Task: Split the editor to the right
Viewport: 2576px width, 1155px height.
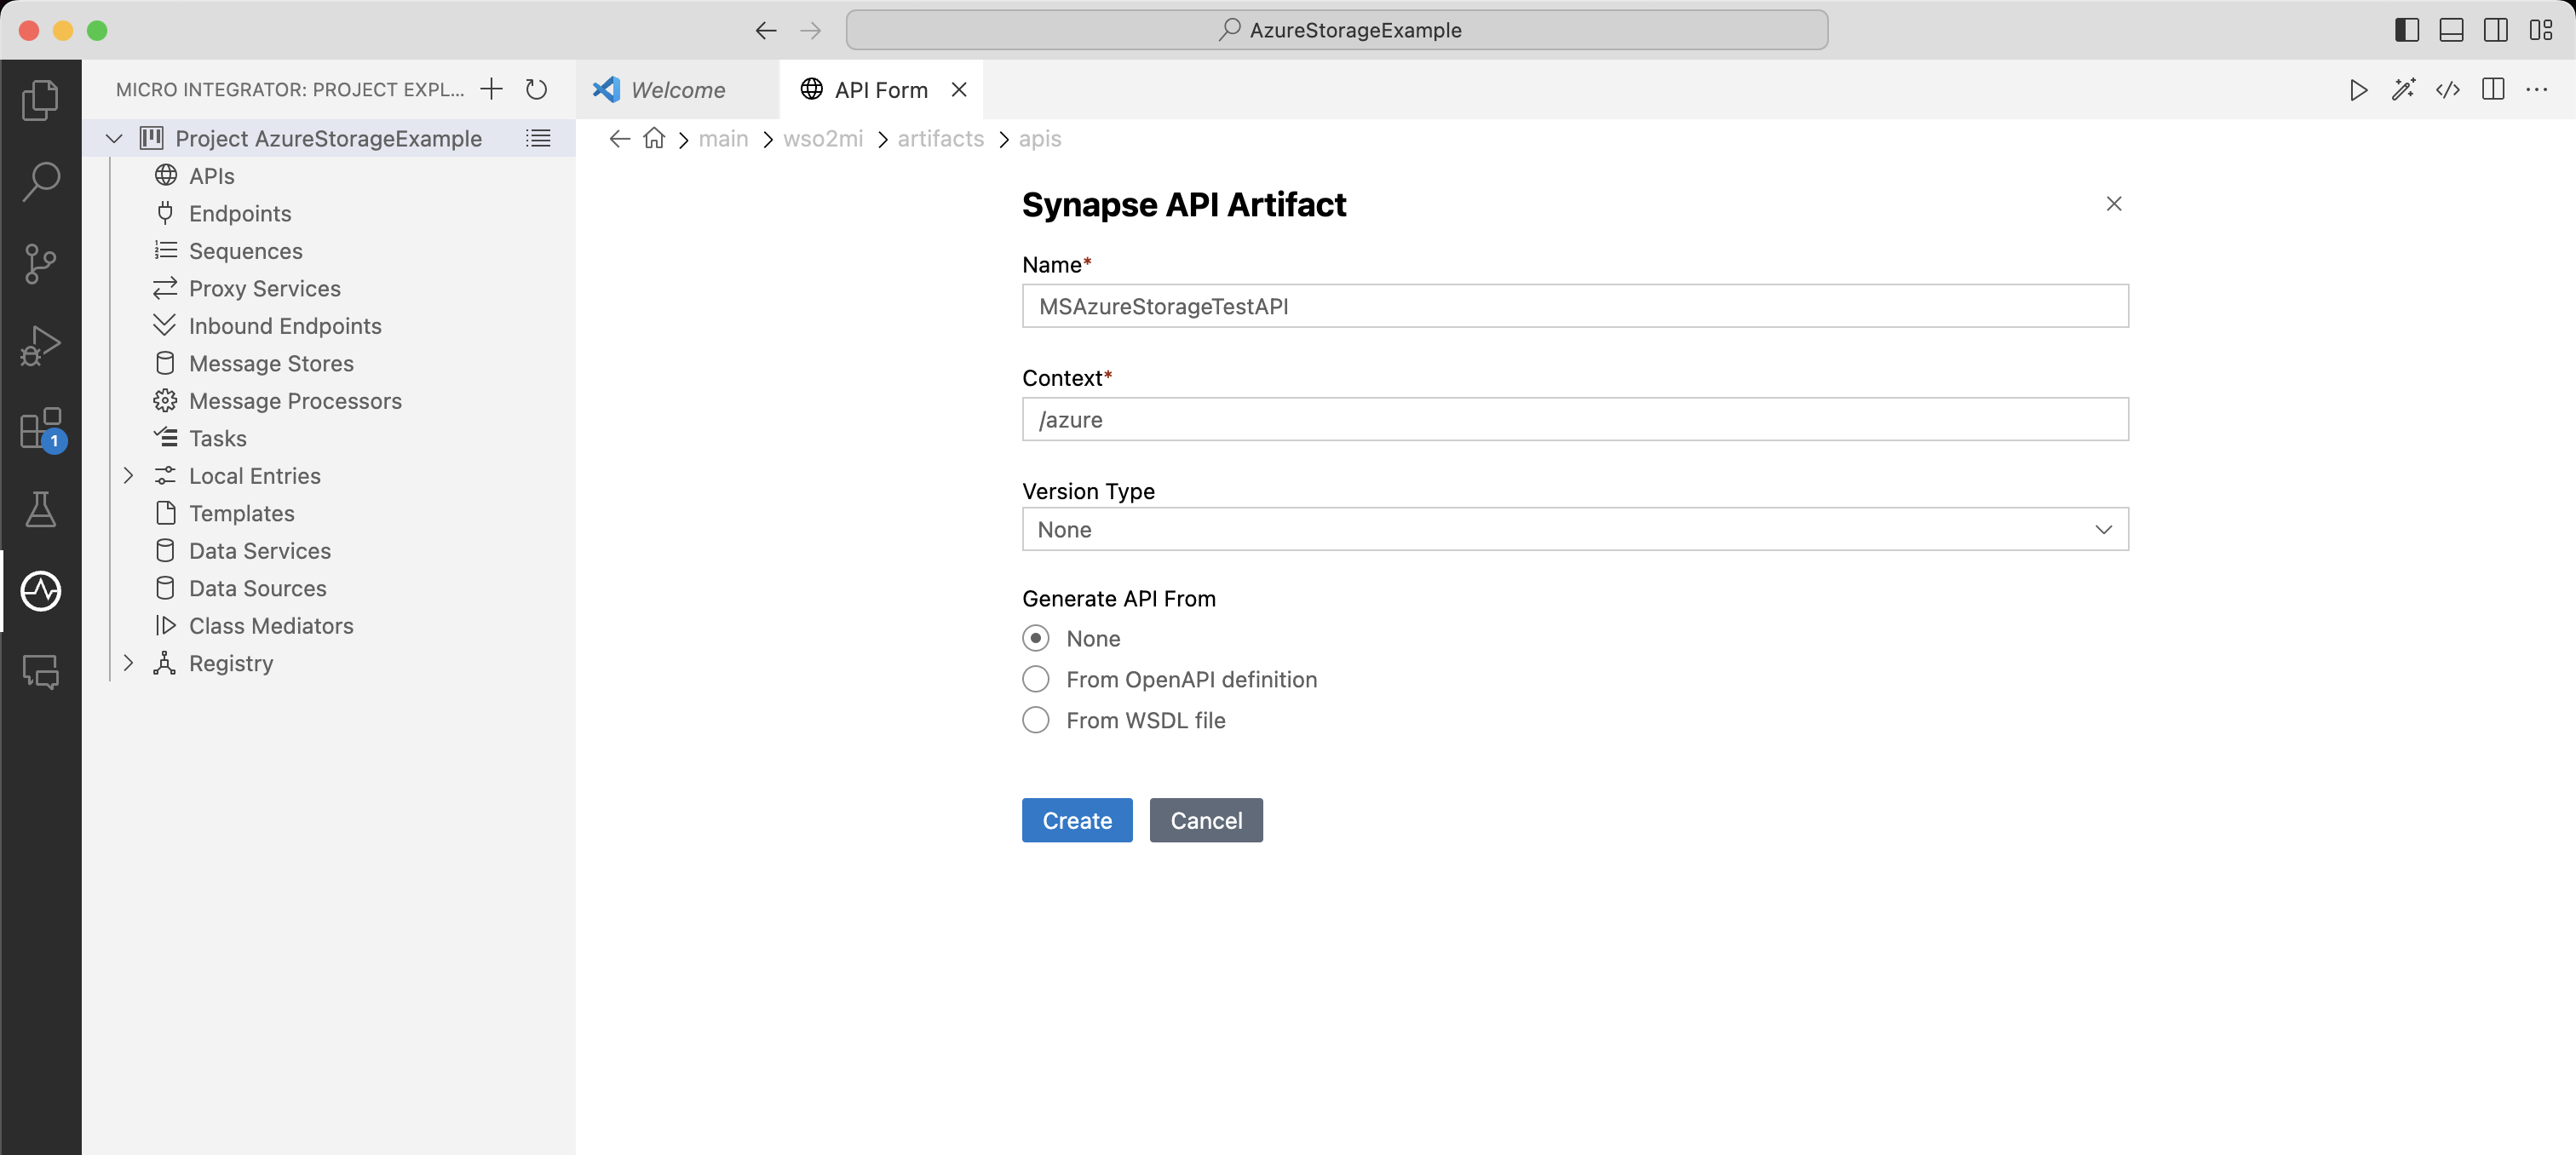Action: point(2493,90)
